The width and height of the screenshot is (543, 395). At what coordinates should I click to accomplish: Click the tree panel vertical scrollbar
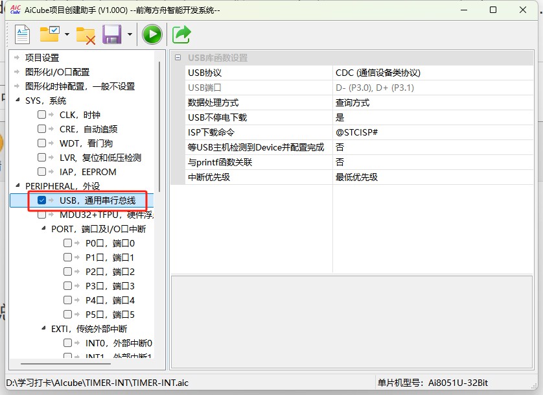(x=159, y=126)
